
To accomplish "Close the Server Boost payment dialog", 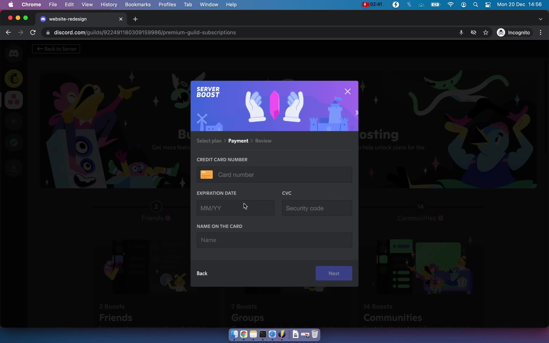I will 347,91.
